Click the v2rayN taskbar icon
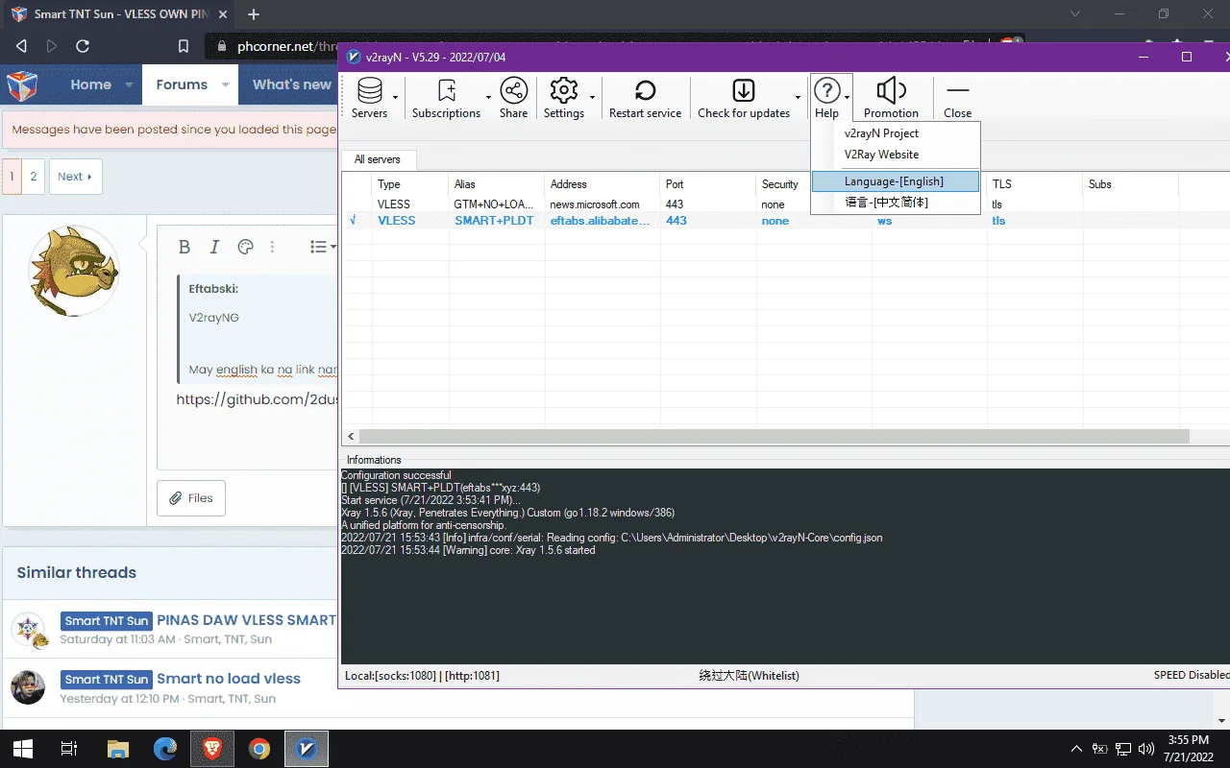 [307, 749]
